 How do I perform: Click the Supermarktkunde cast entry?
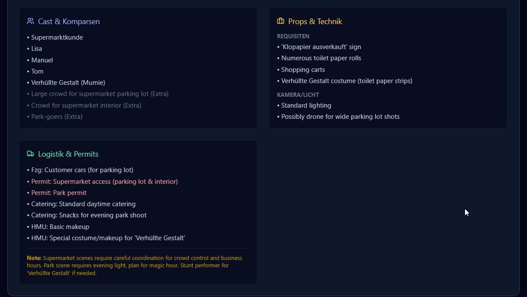point(57,37)
